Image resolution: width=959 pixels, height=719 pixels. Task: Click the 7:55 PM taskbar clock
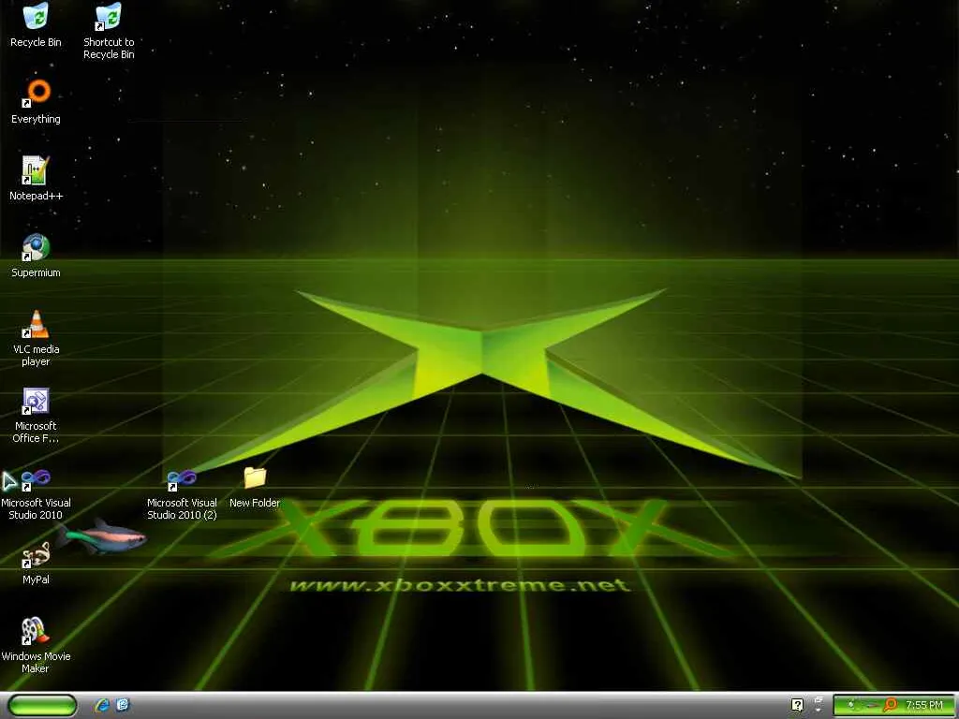tap(924, 706)
